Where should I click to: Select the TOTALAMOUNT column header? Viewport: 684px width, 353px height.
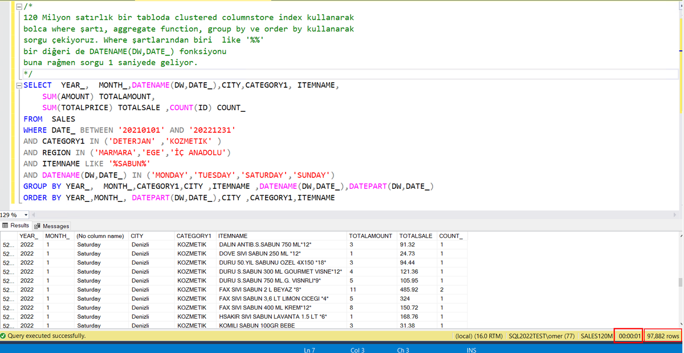371,236
